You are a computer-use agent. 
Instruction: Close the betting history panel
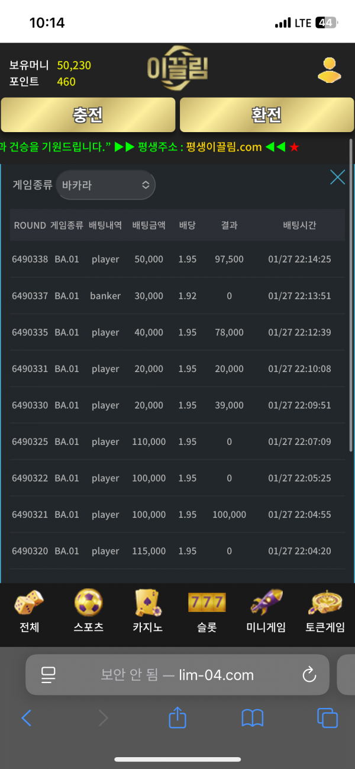pyautogui.click(x=337, y=177)
